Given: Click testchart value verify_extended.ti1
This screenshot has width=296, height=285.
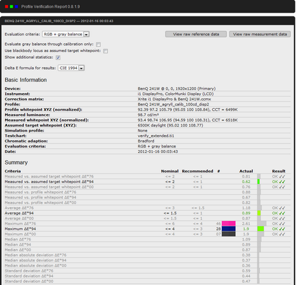Looking at the screenshot, I should tap(156, 136).
